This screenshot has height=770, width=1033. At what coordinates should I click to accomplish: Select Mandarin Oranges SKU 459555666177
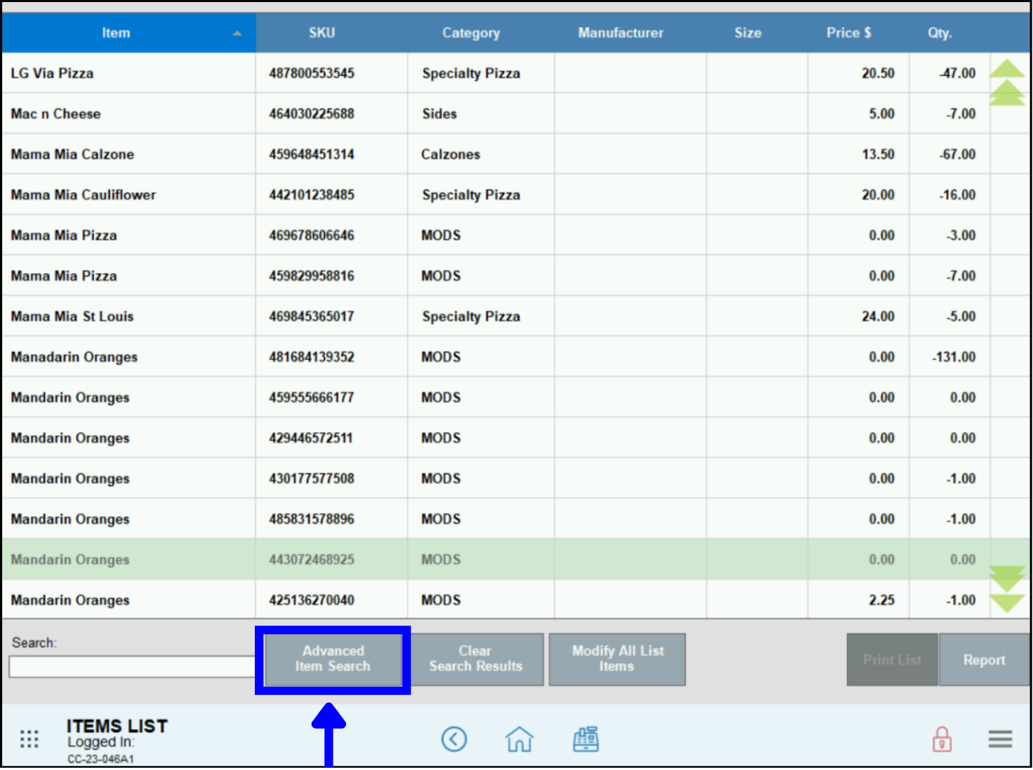pos(496,398)
